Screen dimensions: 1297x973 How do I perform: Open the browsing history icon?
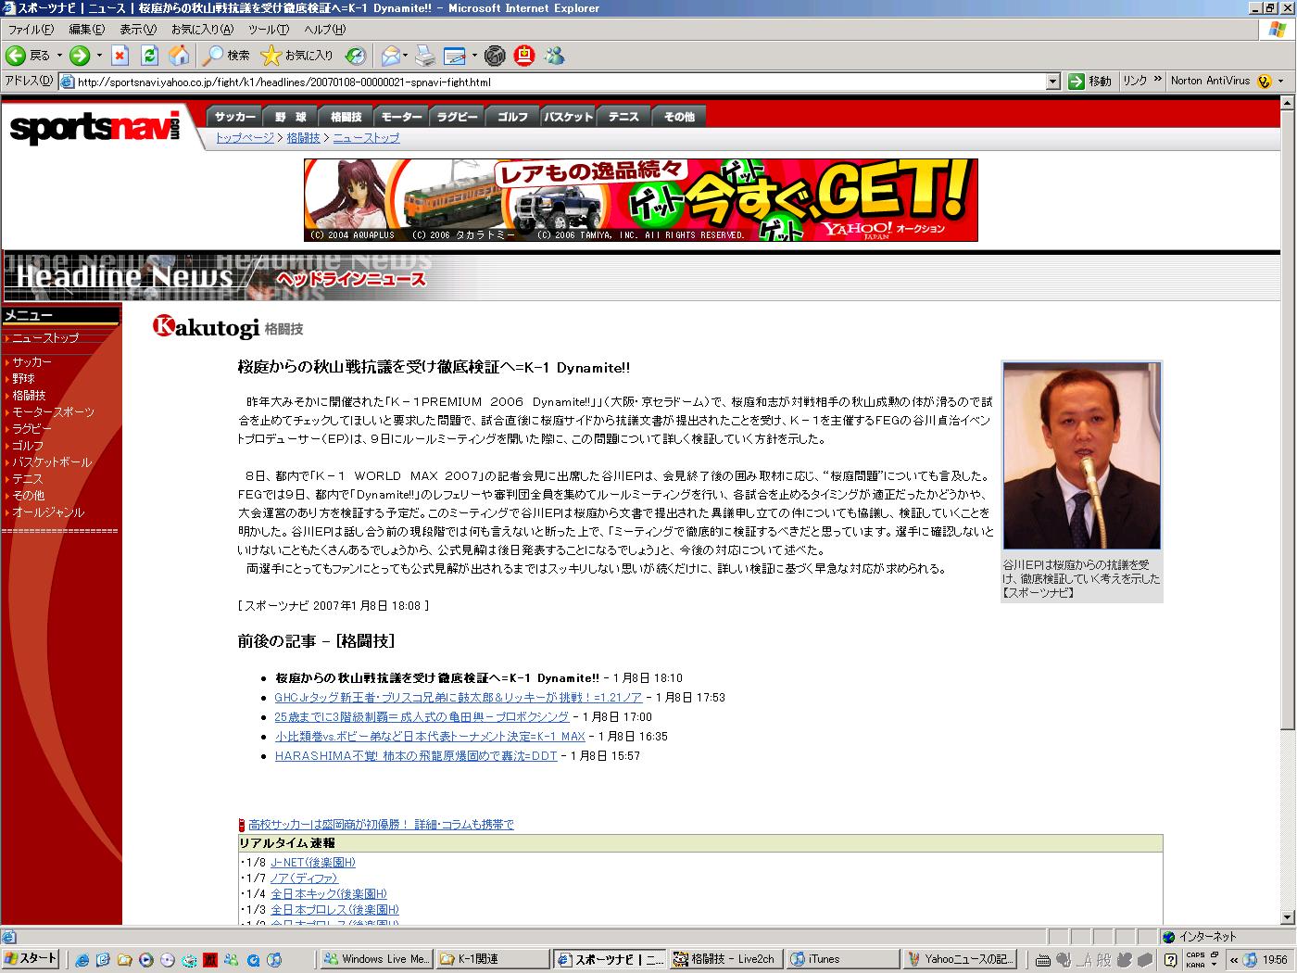click(356, 56)
